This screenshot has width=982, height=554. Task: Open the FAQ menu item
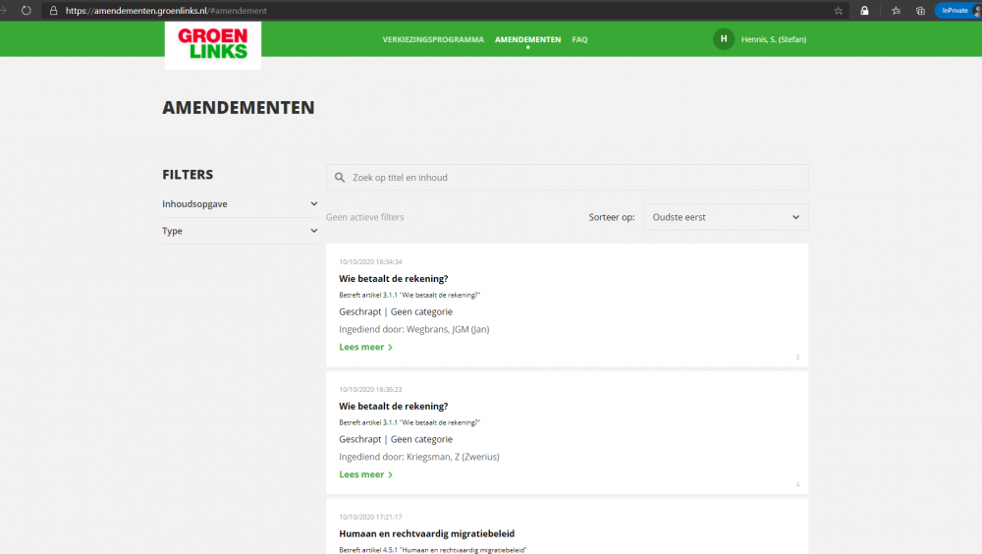point(579,40)
